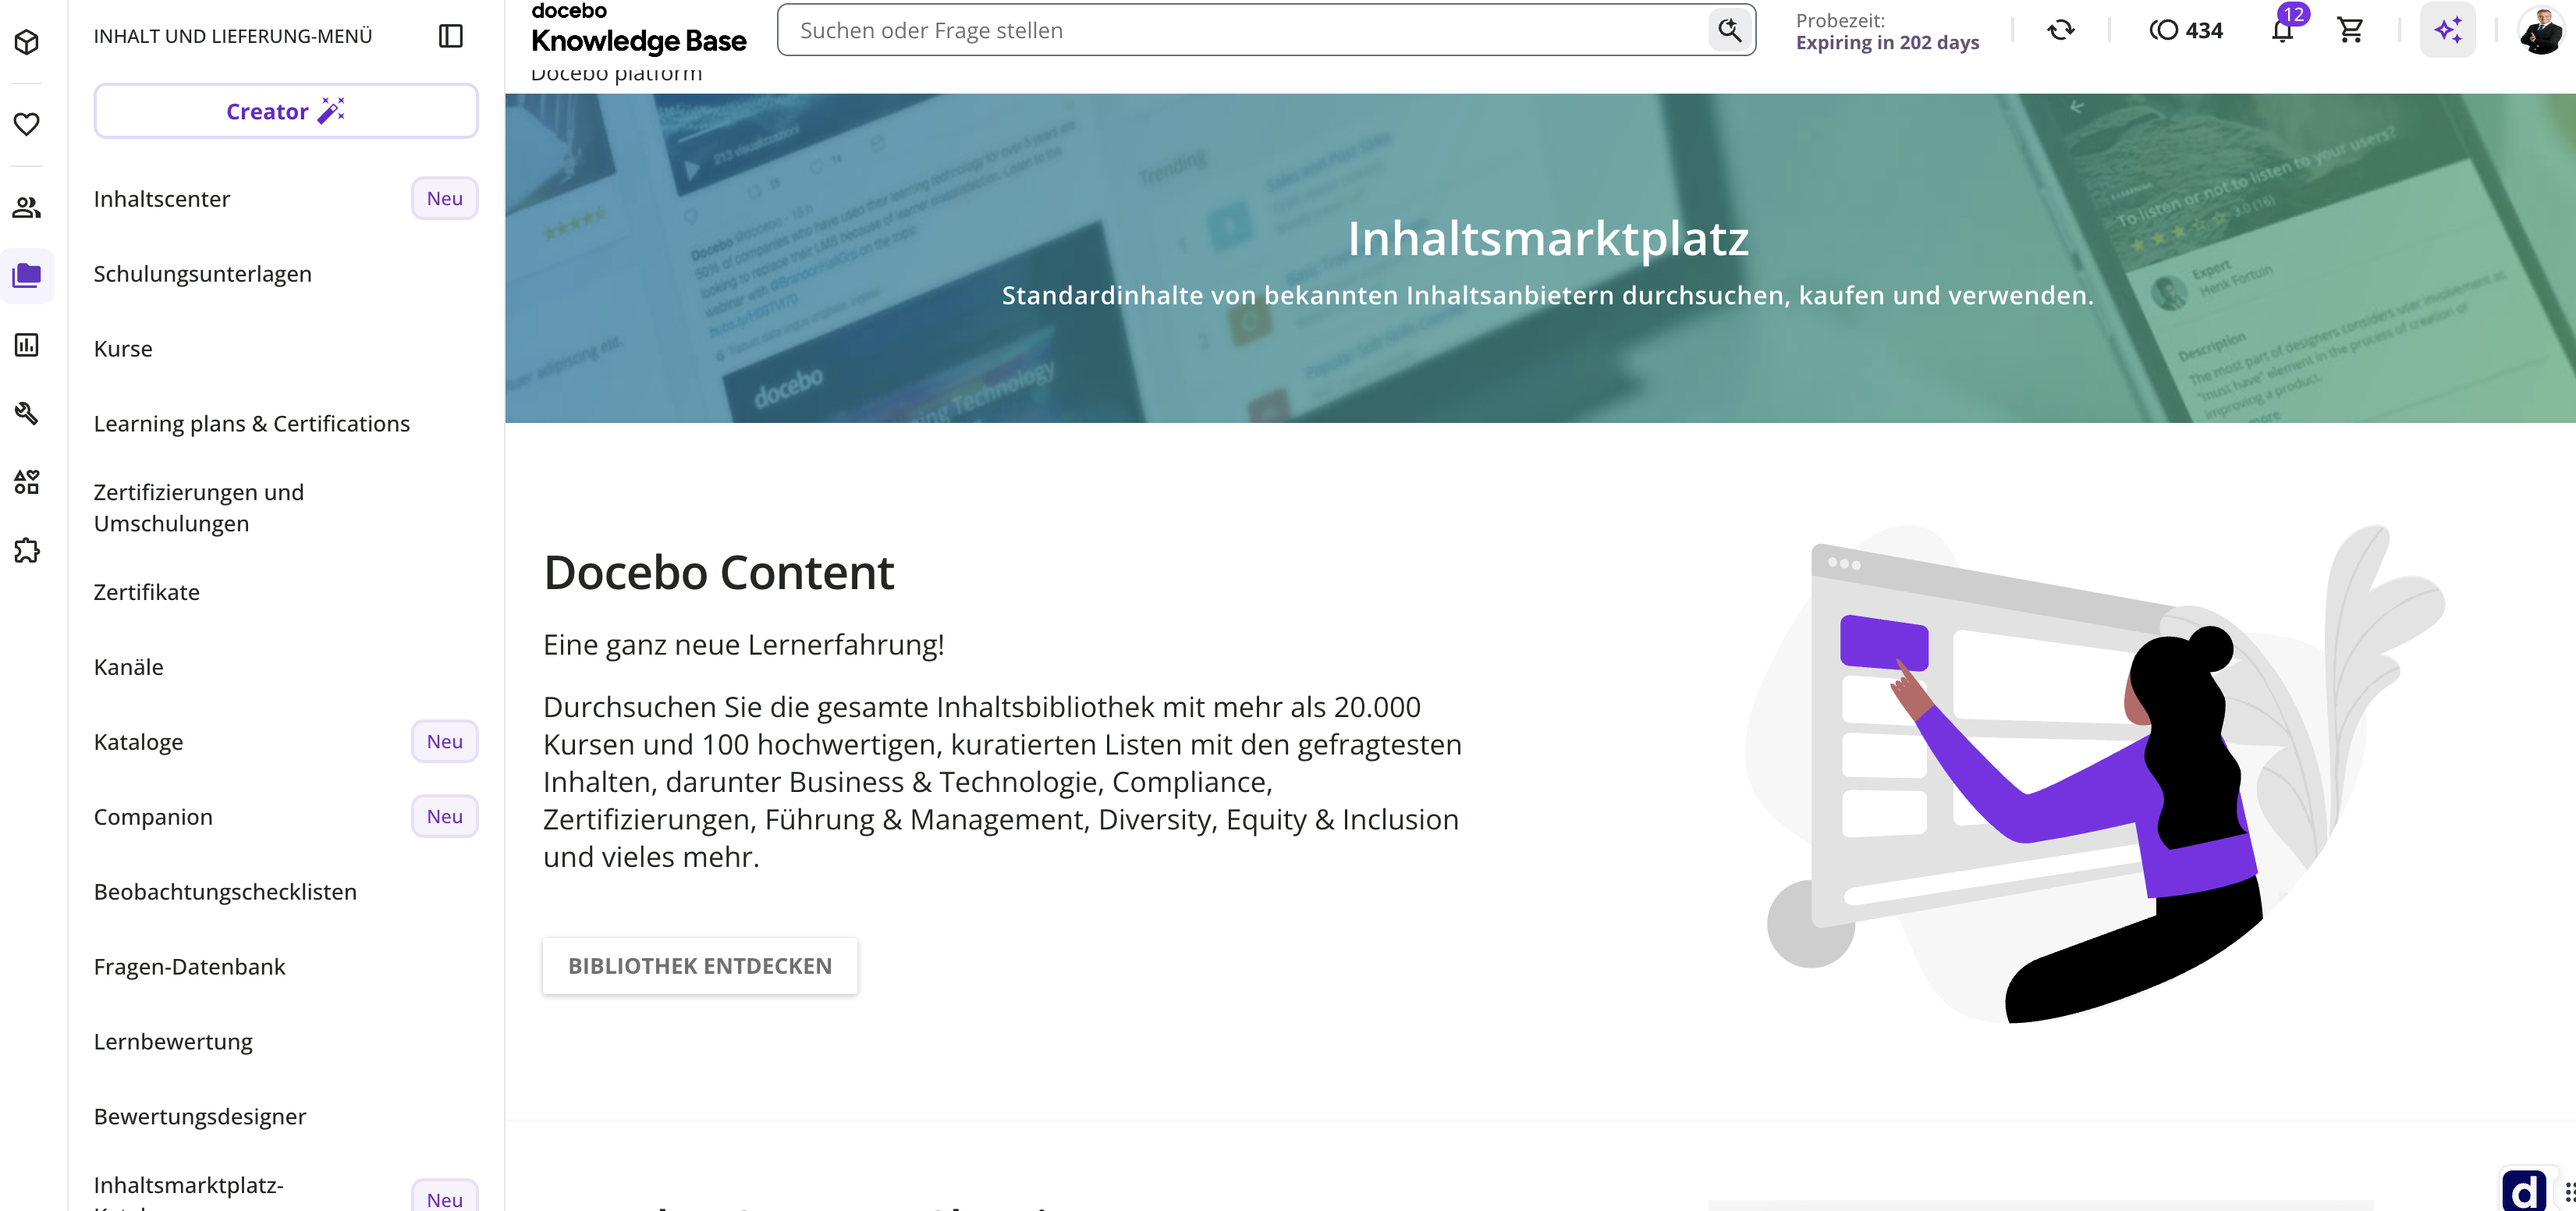
Task: Click the AI sparkle icon
Action: click(x=2447, y=30)
